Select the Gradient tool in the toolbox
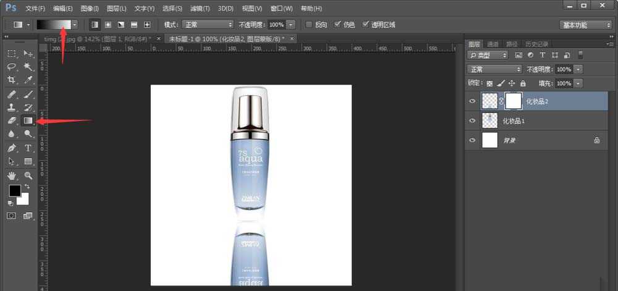 pyautogui.click(x=28, y=120)
